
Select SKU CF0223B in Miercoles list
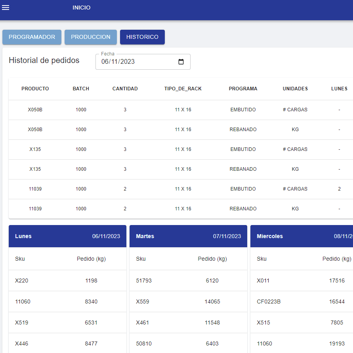pyautogui.click(x=269, y=301)
